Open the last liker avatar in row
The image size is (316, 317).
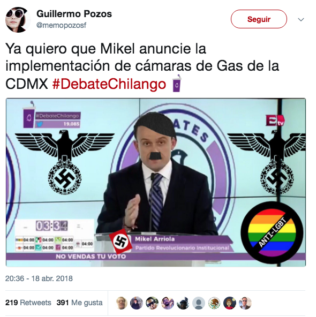[245, 303]
